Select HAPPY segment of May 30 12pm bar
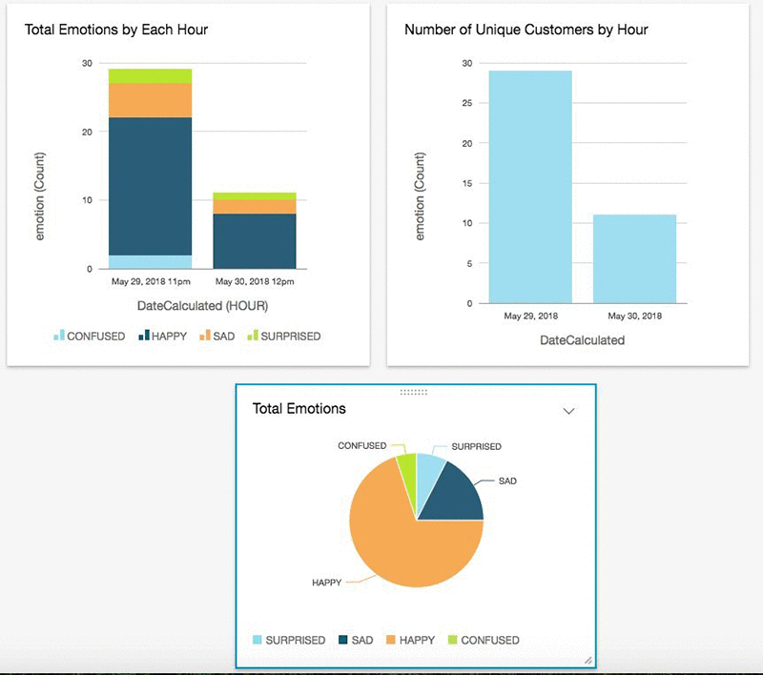The height and width of the screenshot is (675, 763). click(x=255, y=241)
